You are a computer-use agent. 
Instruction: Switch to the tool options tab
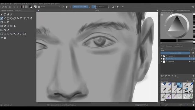click(7, 10)
